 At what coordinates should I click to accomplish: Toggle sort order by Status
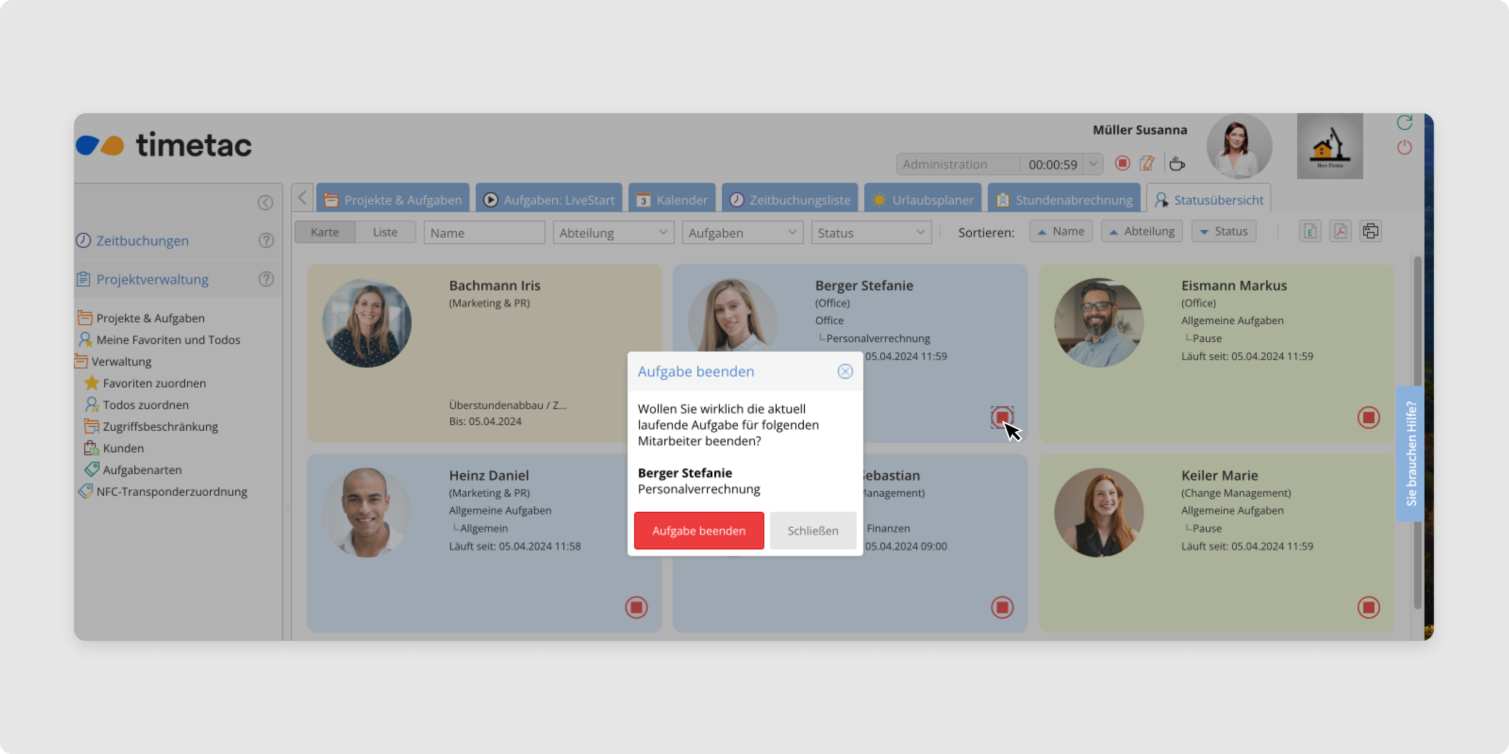point(1223,231)
